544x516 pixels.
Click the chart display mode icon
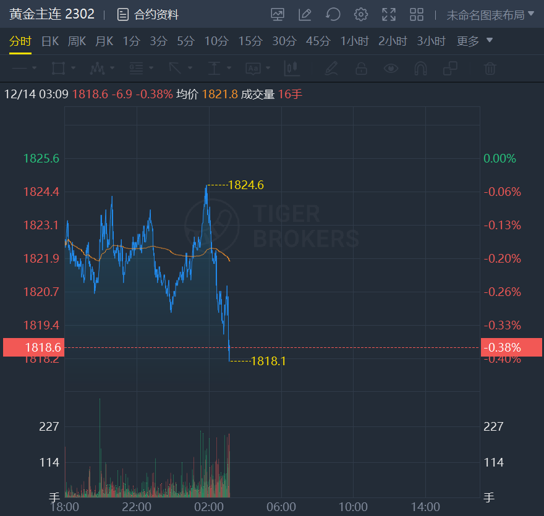(278, 14)
